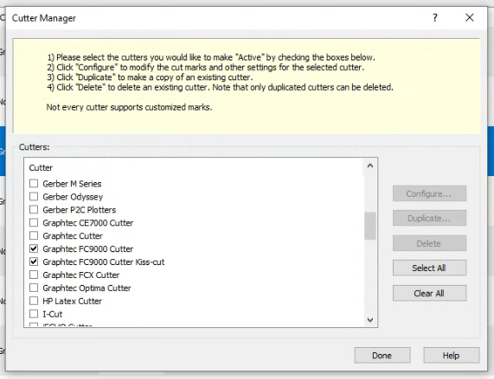Enable the I-Cut checkbox
Screen dimensions: 494x379
(x=34, y=313)
